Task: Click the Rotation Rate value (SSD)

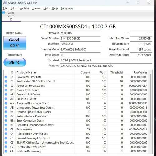Action: tap(141, 44)
